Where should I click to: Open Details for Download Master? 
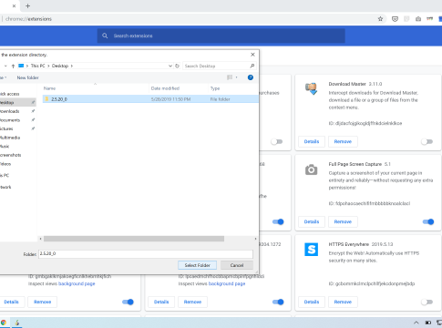tap(312, 141)
